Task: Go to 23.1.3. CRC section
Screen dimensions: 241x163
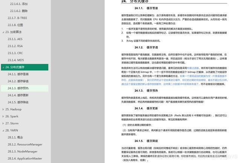Action: coord(15,53)
